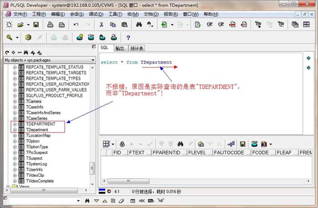Expand the TCamera table node
The height and width of the screenshot is (208, 318).
(15, 101)
